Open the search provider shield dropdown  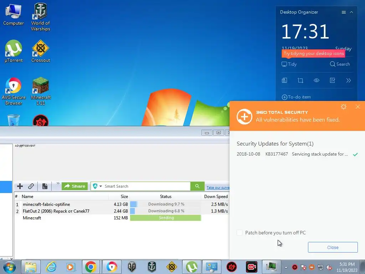[x=98, y=186]
